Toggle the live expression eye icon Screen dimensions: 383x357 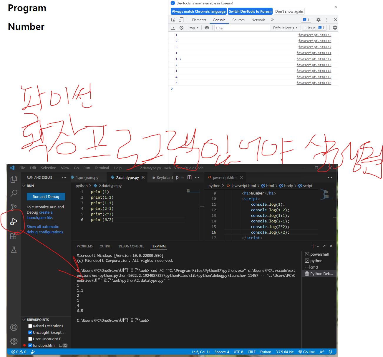[x=207, y=28]
